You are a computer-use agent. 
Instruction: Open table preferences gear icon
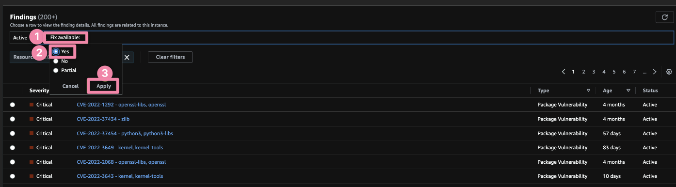669,72
